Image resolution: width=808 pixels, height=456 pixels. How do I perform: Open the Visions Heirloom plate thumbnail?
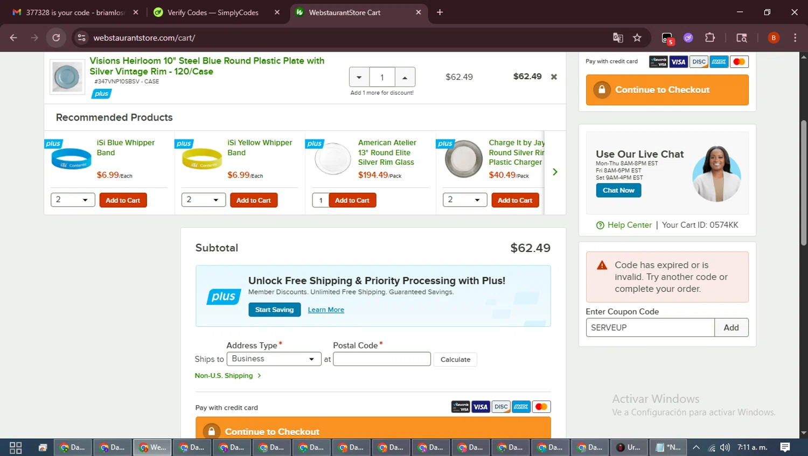point(67,77)
